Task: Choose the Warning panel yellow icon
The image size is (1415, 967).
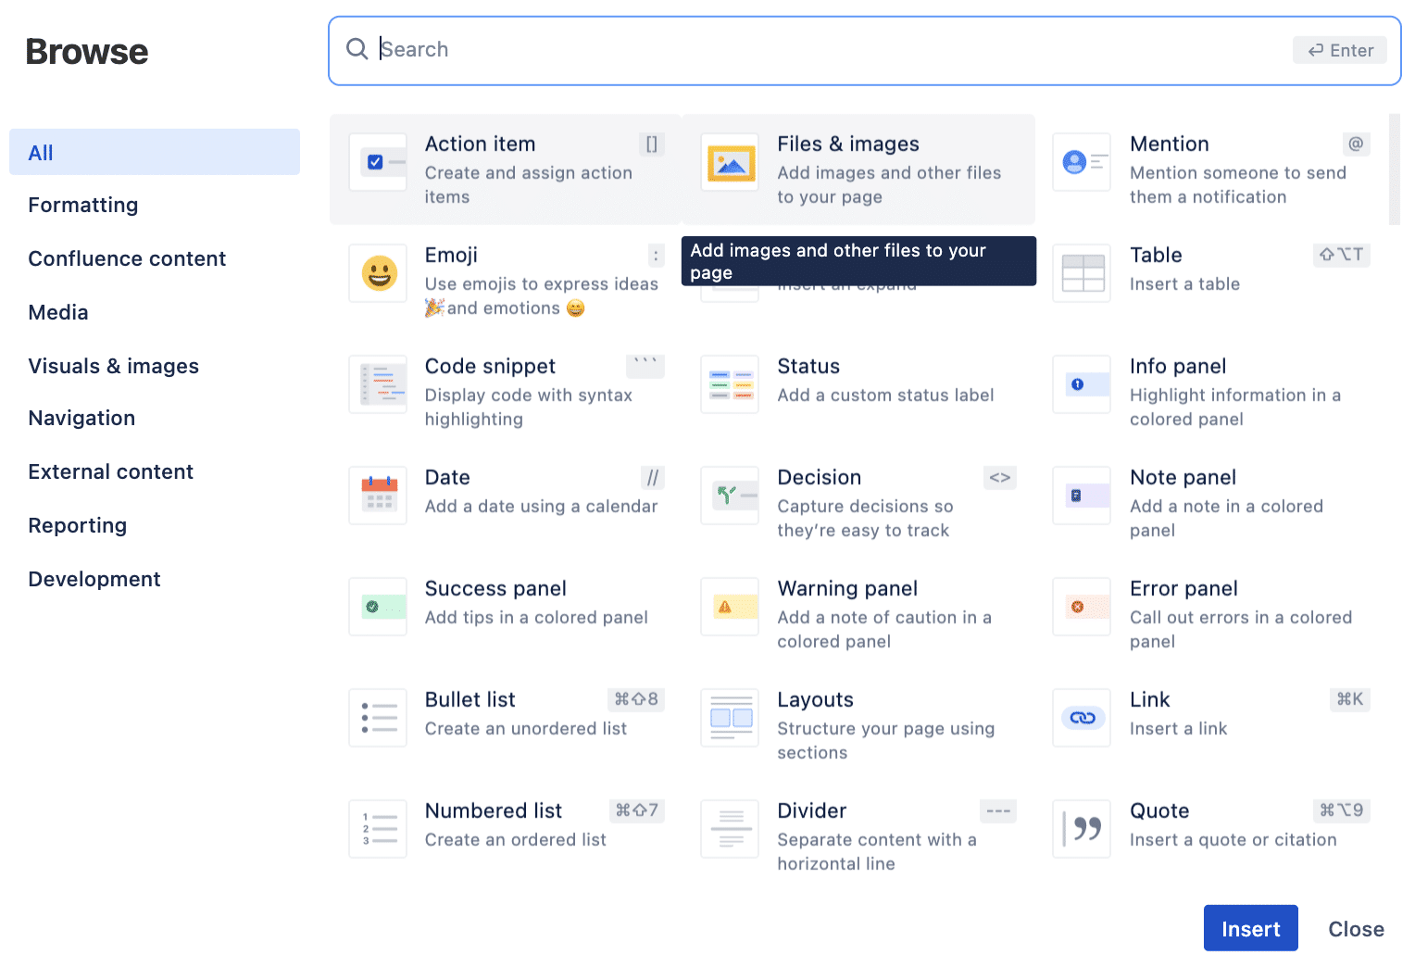Action: point(730,607)
